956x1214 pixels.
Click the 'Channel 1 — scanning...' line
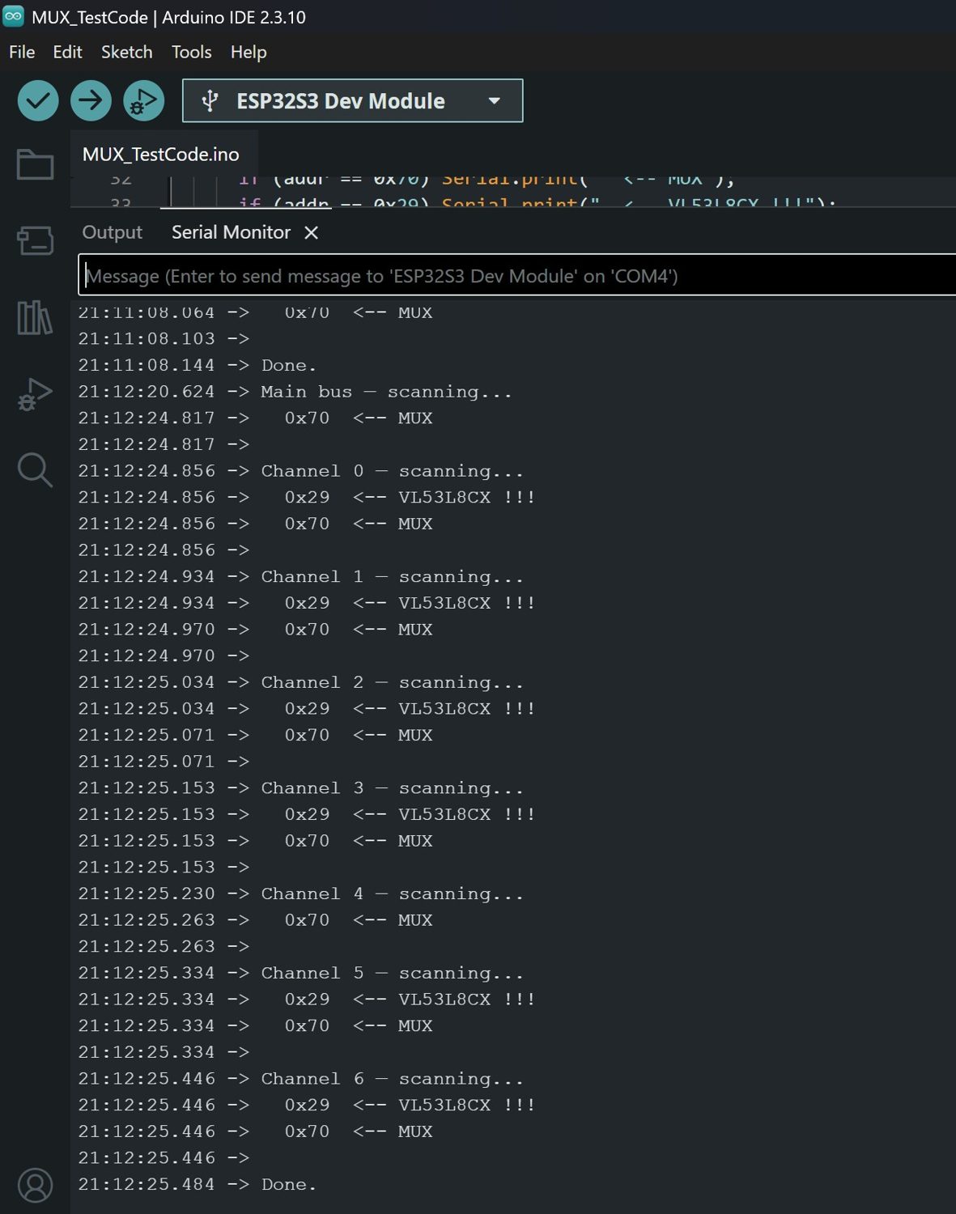pos(300,577)
